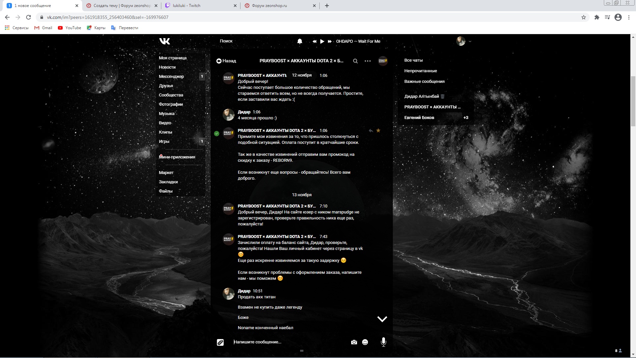Screen dimensions: 636x358
Task: Expand the profile menu chevron at top right
Action: click(470, 41)
